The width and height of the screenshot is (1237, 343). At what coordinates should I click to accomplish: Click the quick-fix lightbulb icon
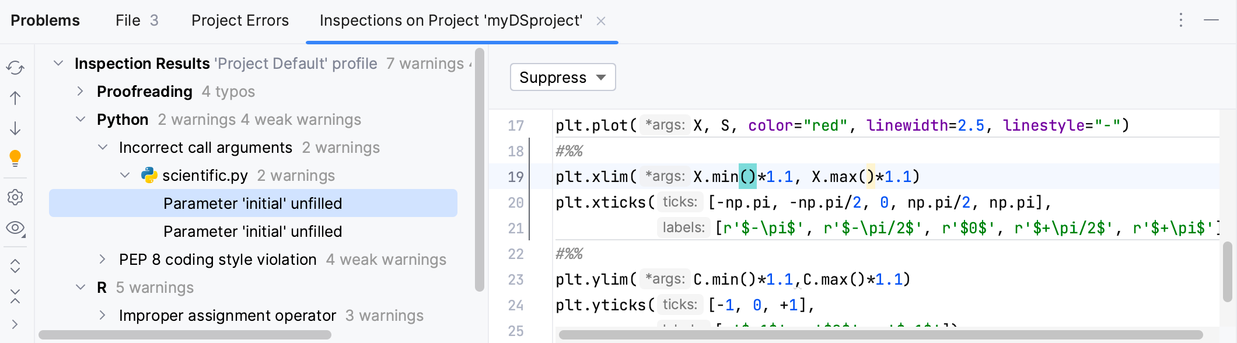click(x=15, y=157)
